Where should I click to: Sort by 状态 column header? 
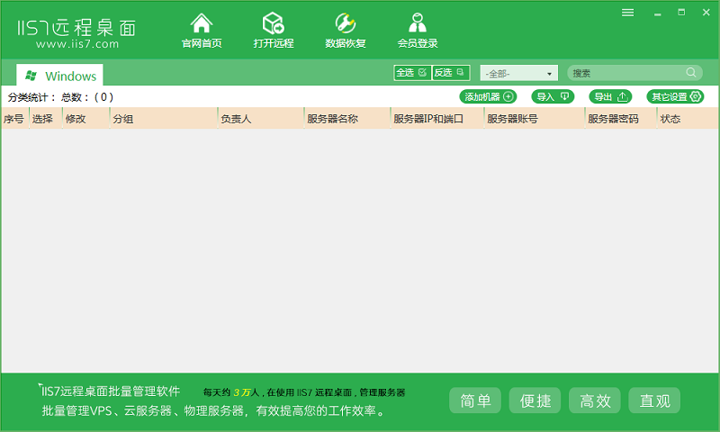point(688,119)
